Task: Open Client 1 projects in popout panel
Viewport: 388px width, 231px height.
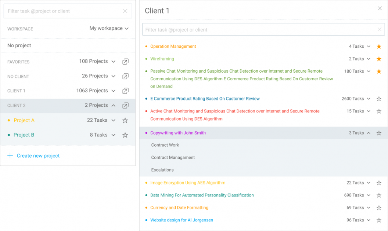Action: (125, 91)
